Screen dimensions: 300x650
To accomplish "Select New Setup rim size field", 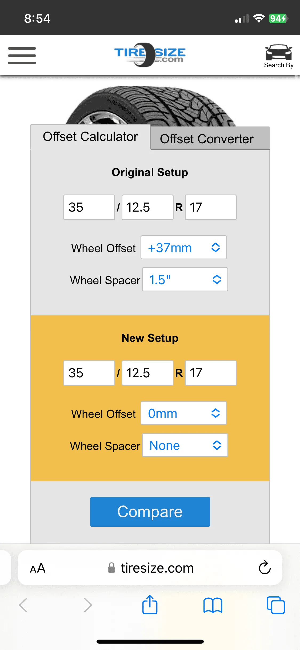I will tap(211, 373).
